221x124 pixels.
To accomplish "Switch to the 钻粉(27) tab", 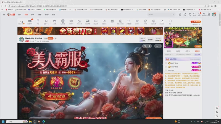I will tap(197, 51).
